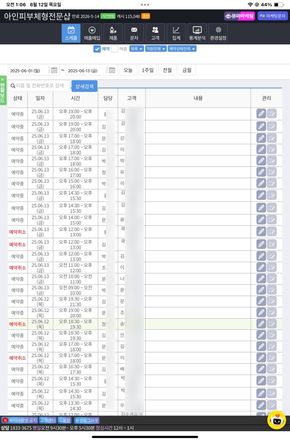Click the 뷰마마케팅 eye logo badge
This screenshot has height=441, width=290.
(x=239, y=16)
